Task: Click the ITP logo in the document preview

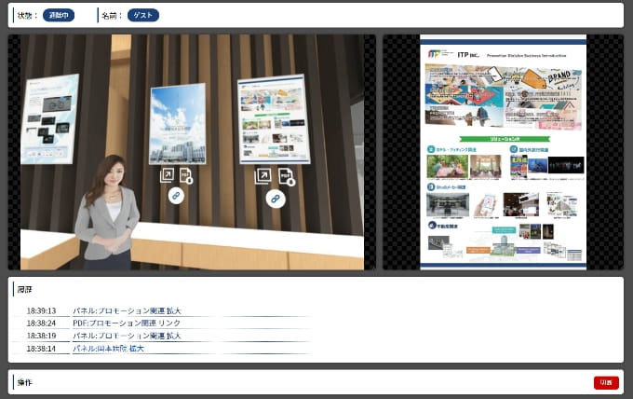Action: tap(437, 54)
